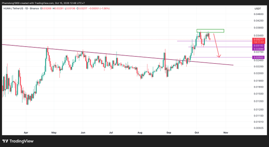The image size is (269, 147).
Task: Click the 0.04600 price axis label
Action: [x=259, y=14]
